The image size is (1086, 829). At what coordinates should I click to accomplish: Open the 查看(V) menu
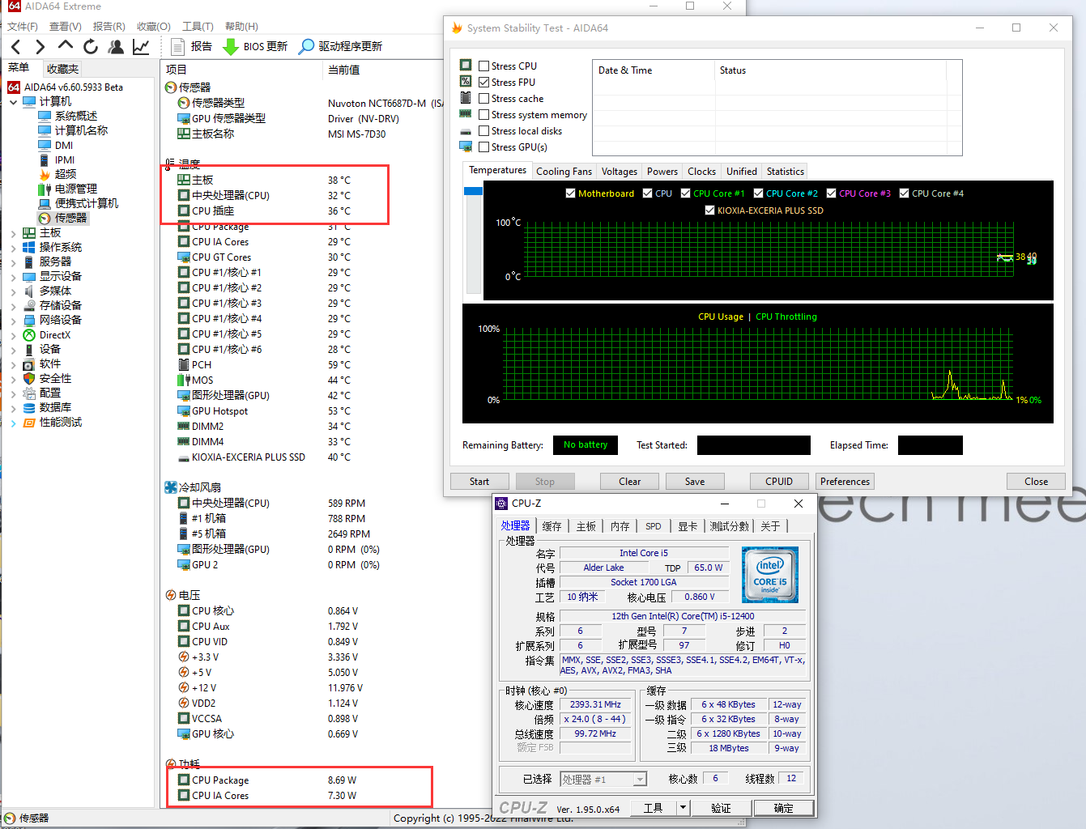[65, 26]
